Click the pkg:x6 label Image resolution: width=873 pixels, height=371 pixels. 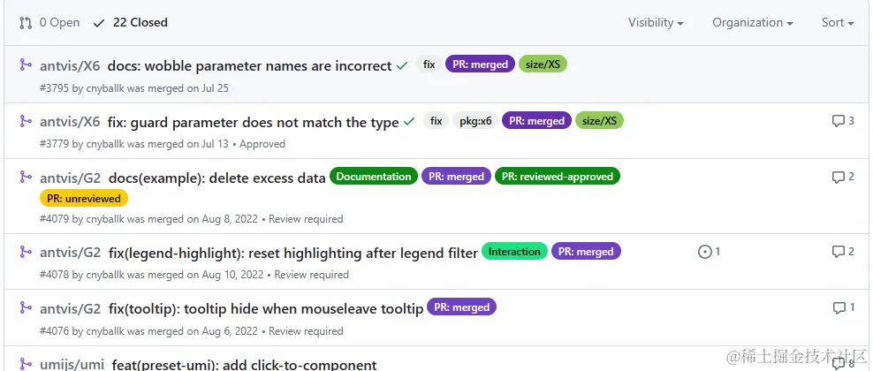[x=475, y=121]
